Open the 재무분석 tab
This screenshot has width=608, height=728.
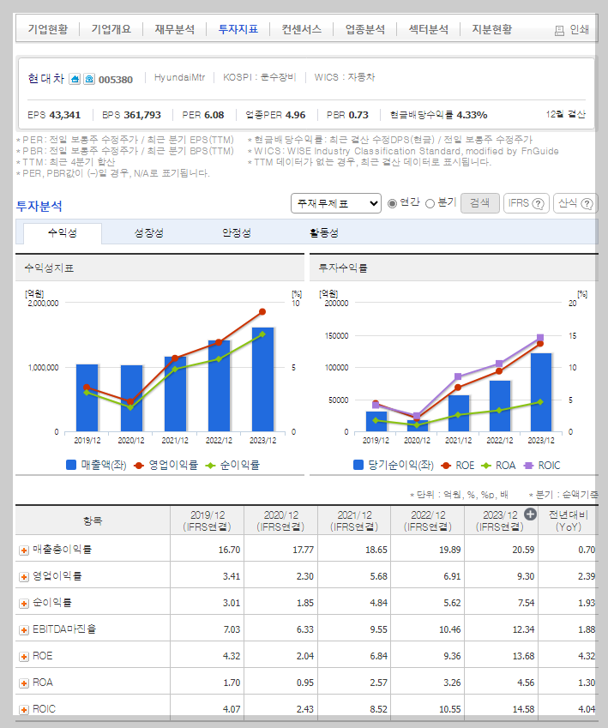pyautogui.click(x=175, y=29)
